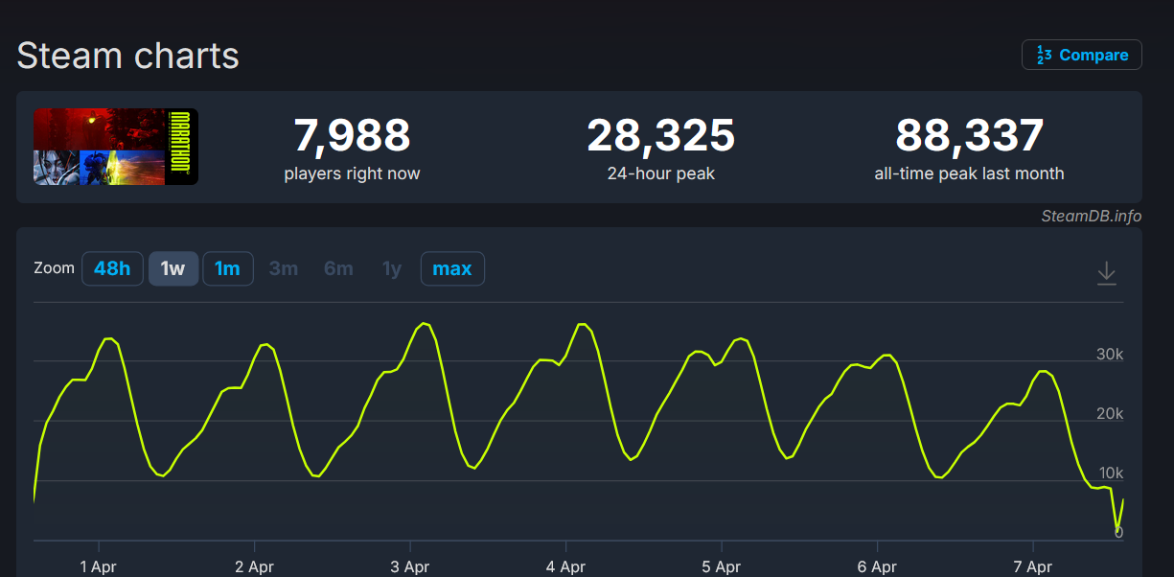Click the 10k y-axis label

(x=1110, y=473)
